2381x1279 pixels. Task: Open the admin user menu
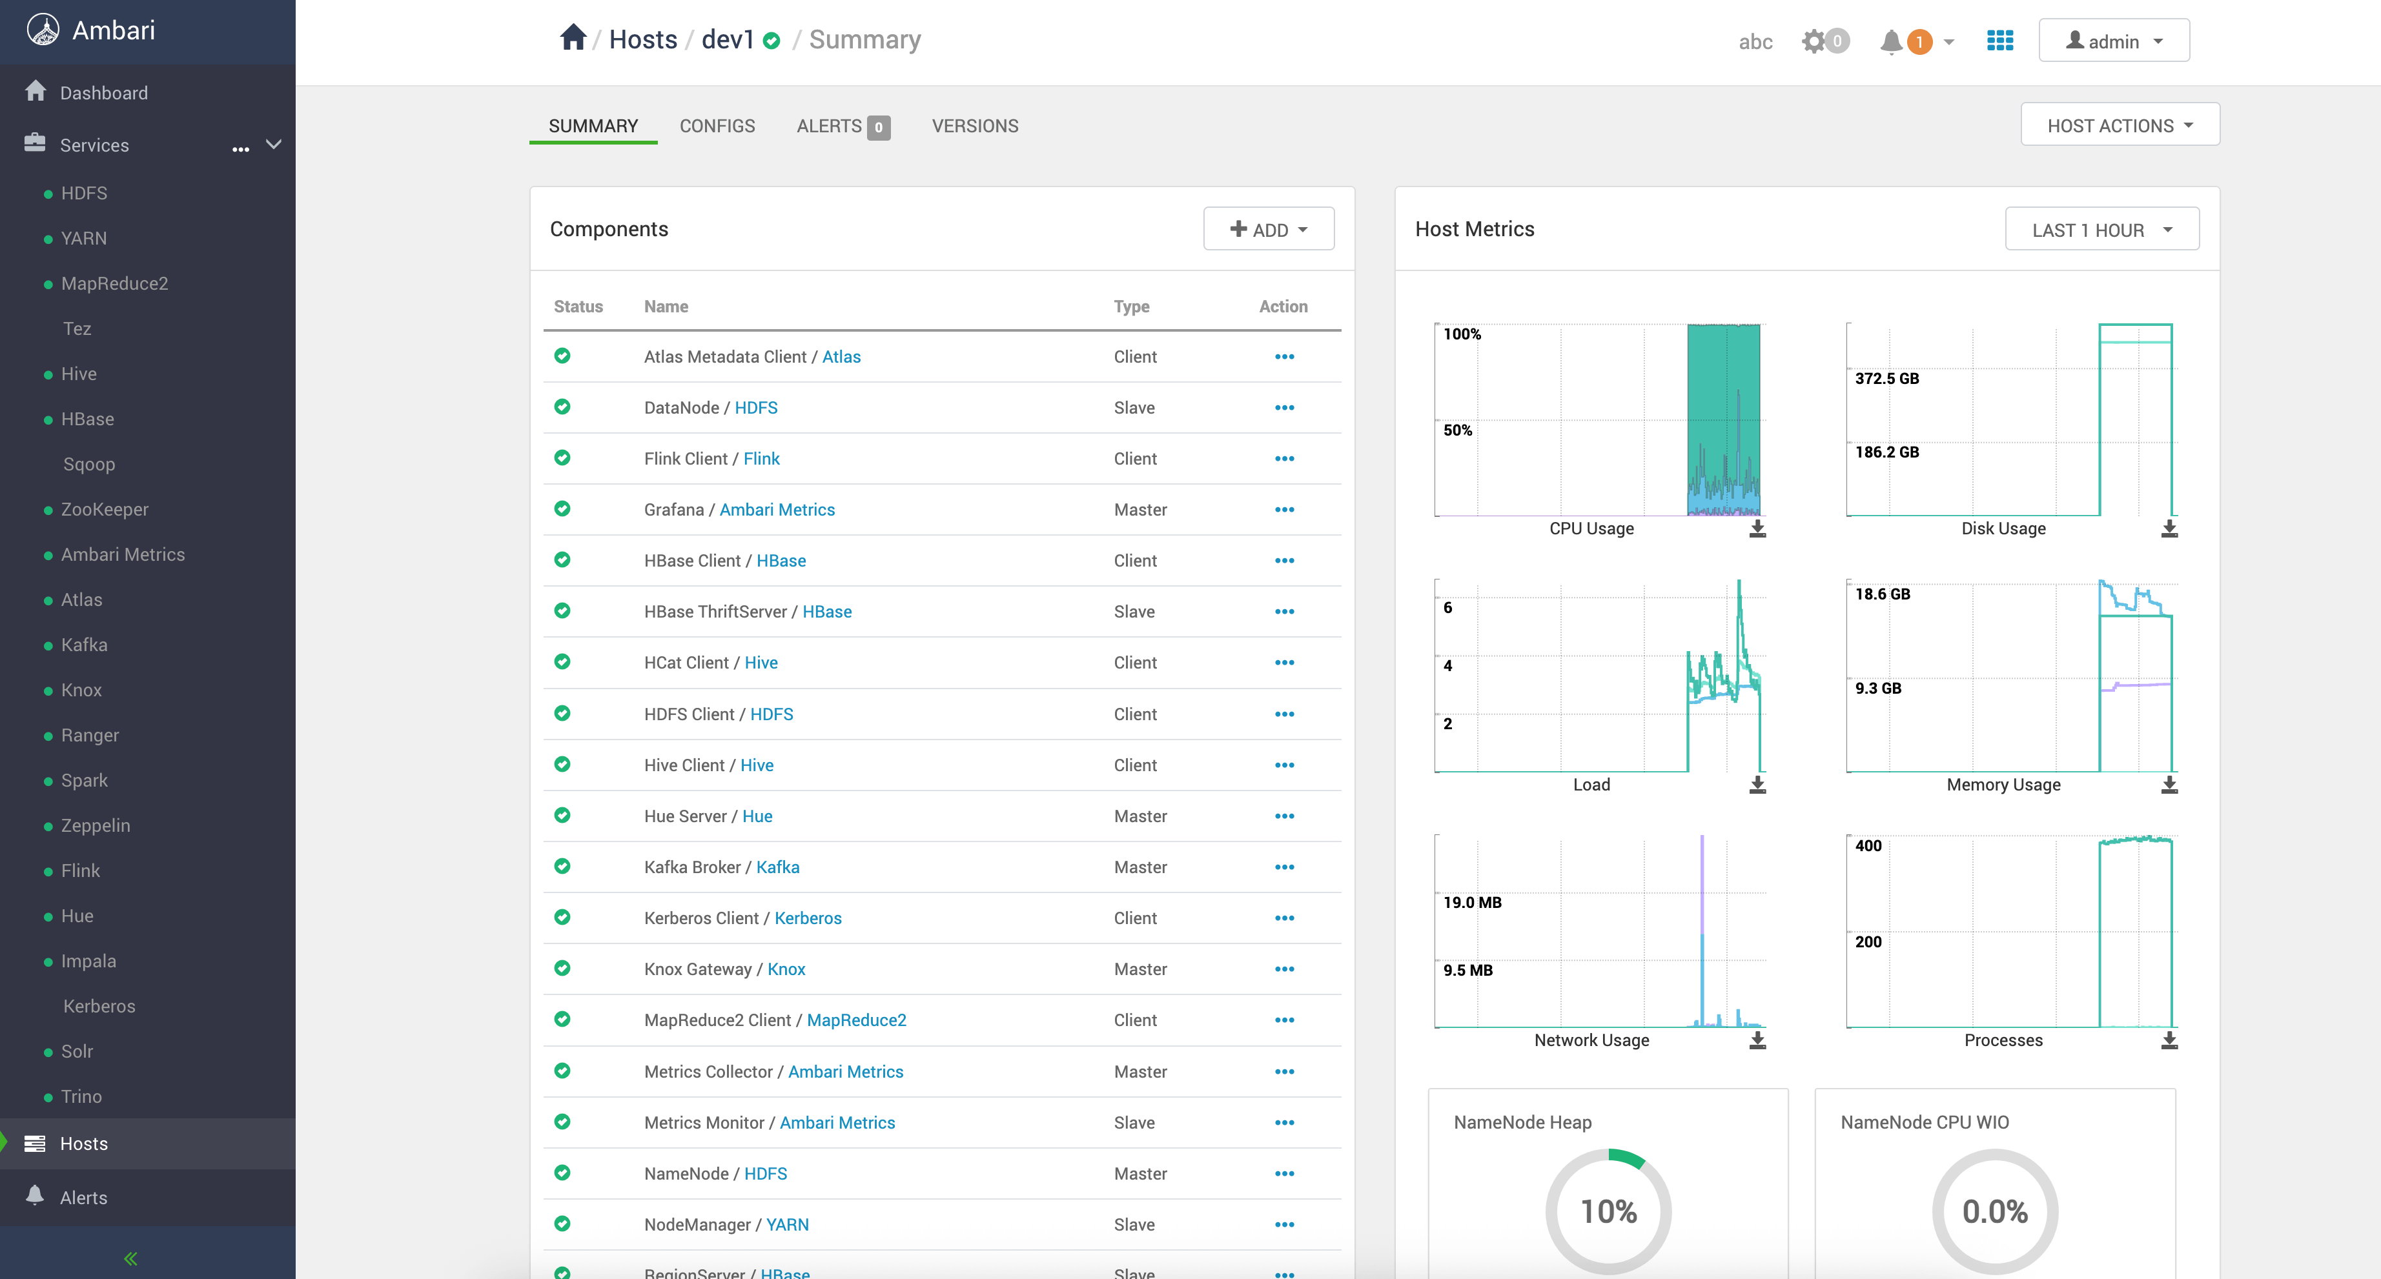2113,41
